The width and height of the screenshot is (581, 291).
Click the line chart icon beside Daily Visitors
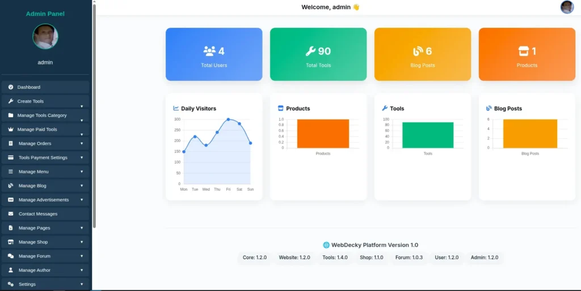(176, 108)
